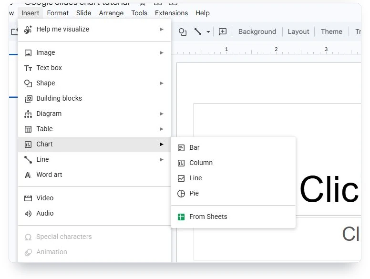Click the Layout button

tap(298, 31)
